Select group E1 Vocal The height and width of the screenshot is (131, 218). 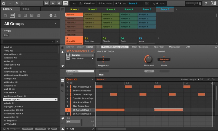[x=147, y=40]
